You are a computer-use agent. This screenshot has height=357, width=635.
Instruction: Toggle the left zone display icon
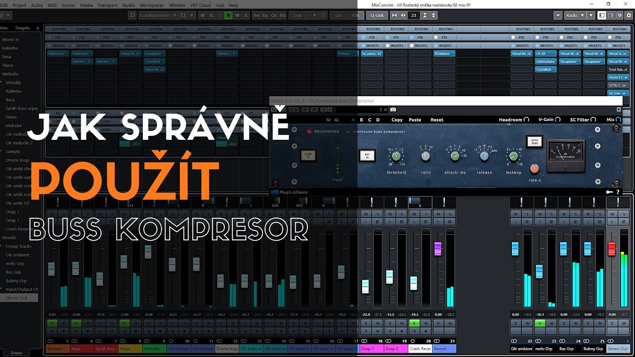[x=602, y=15]
